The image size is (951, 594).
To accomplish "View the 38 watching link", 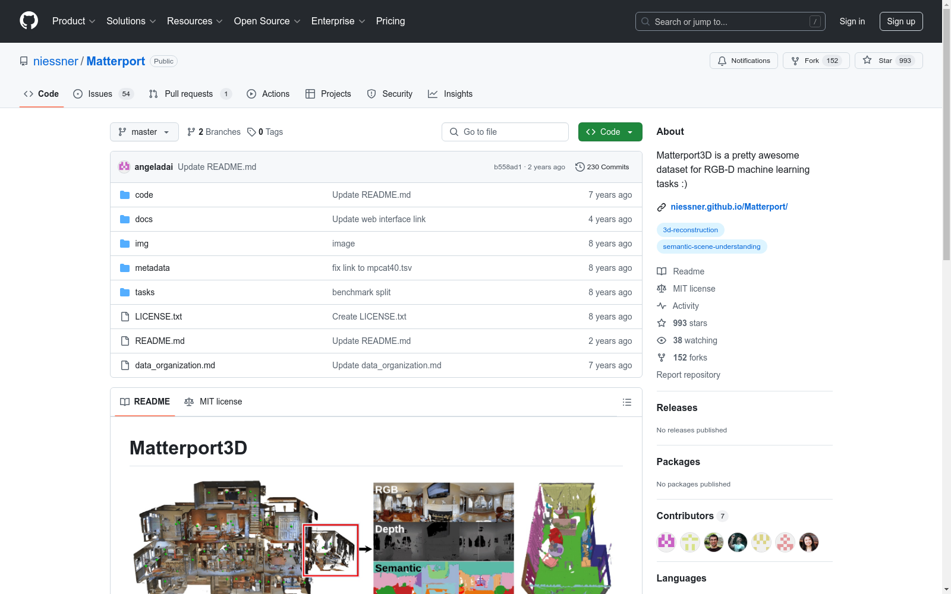I will [687, 340].
